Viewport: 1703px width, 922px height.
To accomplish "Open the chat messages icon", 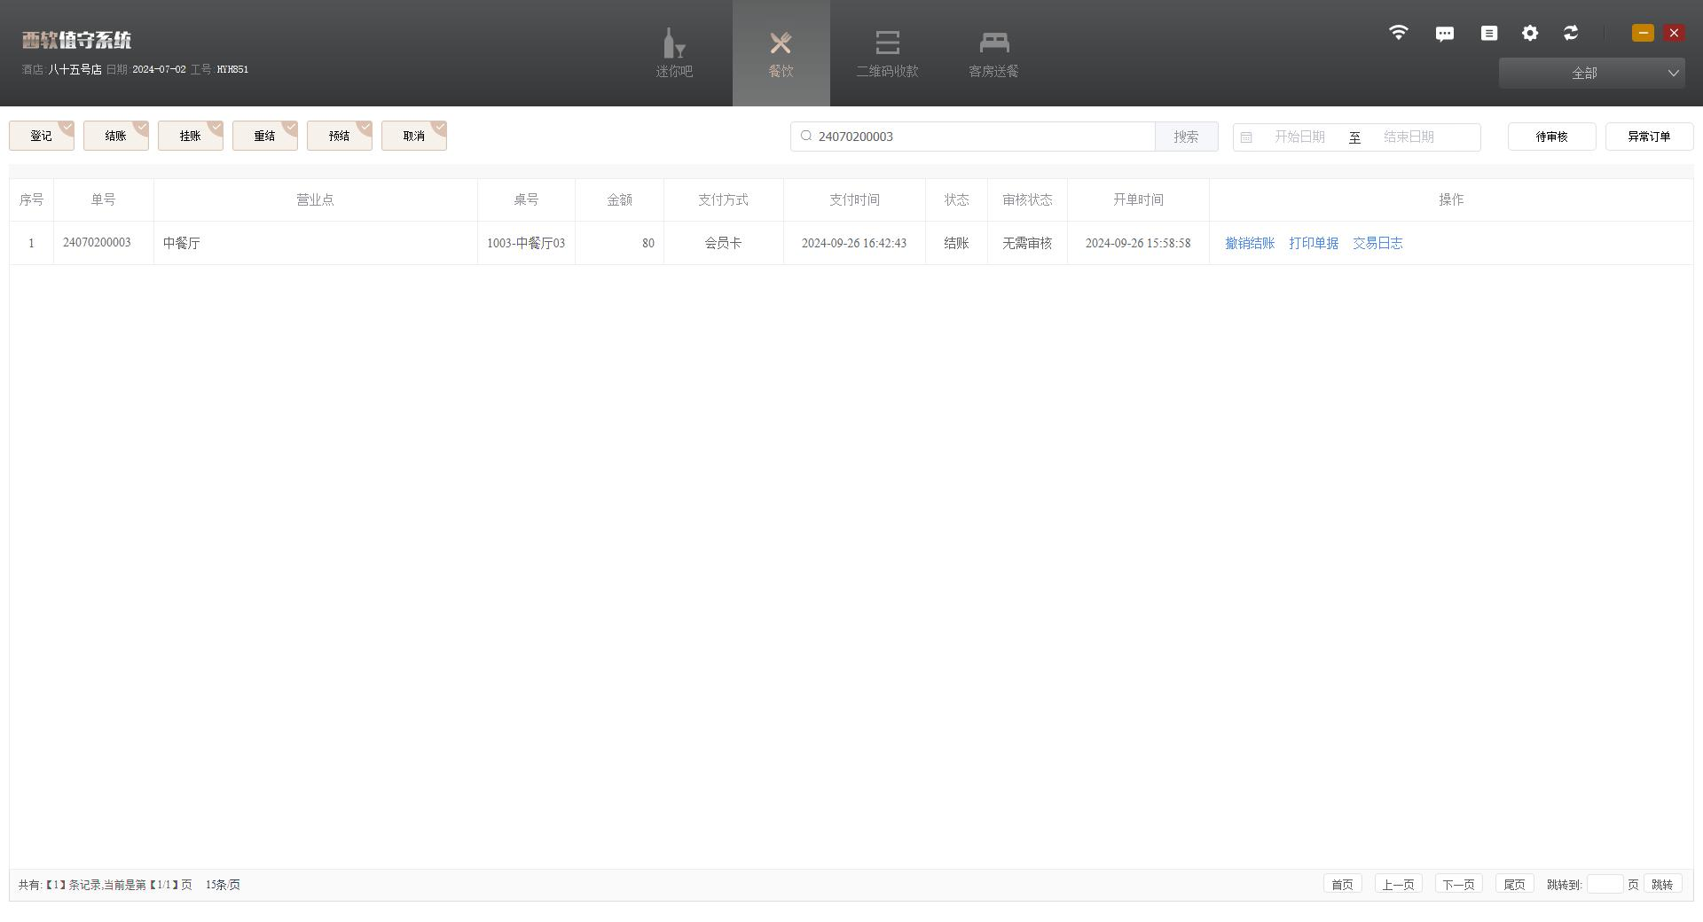I will click(1444, 34).
